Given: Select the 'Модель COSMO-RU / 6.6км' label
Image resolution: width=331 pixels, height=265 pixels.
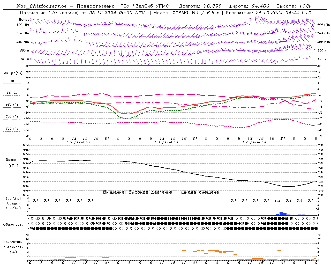Looking at the screenshot, I should pyautogui.click(x=186, y=13).
